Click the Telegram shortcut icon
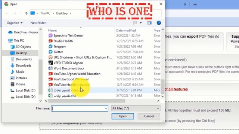 pyautogui.click(x=50, y=47)
